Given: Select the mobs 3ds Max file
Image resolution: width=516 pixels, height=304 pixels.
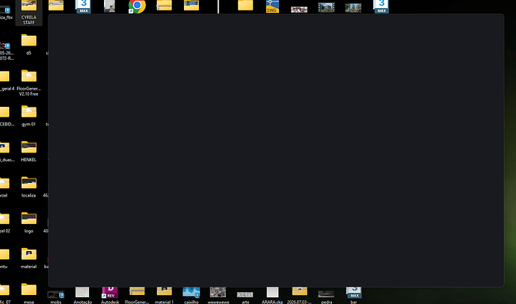Looking at the screenshot, I should (55, 294).
